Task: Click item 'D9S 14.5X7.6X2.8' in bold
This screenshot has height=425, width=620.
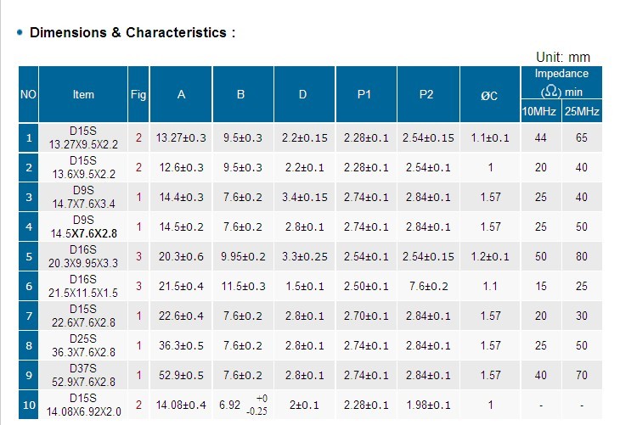Action: [83, 226]
